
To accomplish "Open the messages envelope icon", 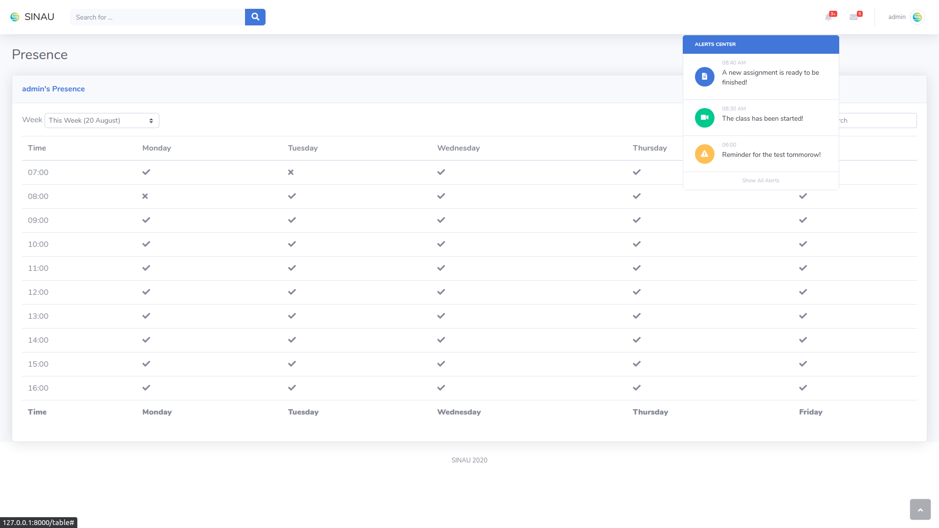I will click(854, 17).
